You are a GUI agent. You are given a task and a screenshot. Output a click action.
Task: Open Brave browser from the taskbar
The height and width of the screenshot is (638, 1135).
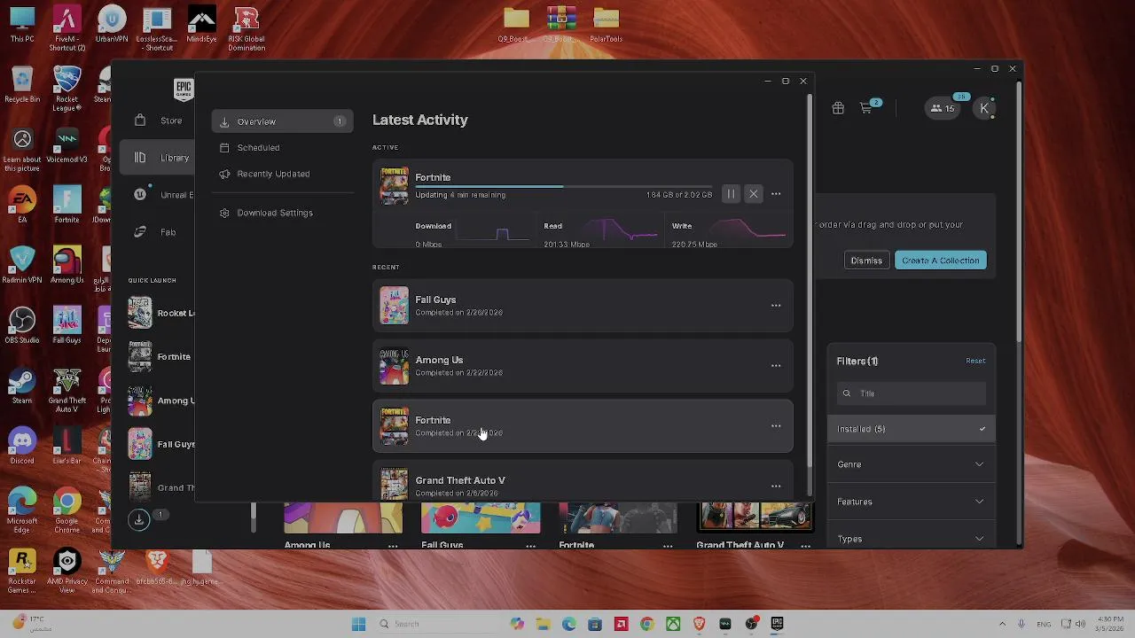700,624
